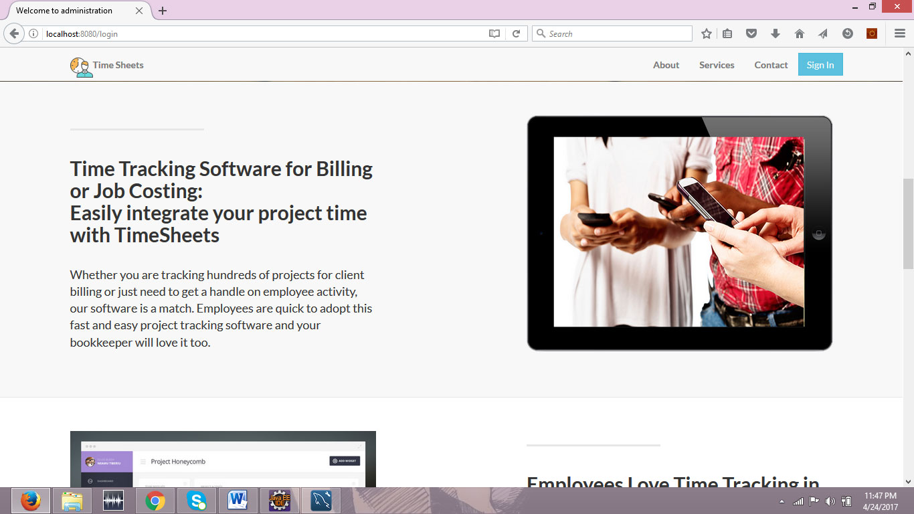Open Microsoft Word from the taskbar
Viewport: 914px width, 514px height.
coord(238,501)
